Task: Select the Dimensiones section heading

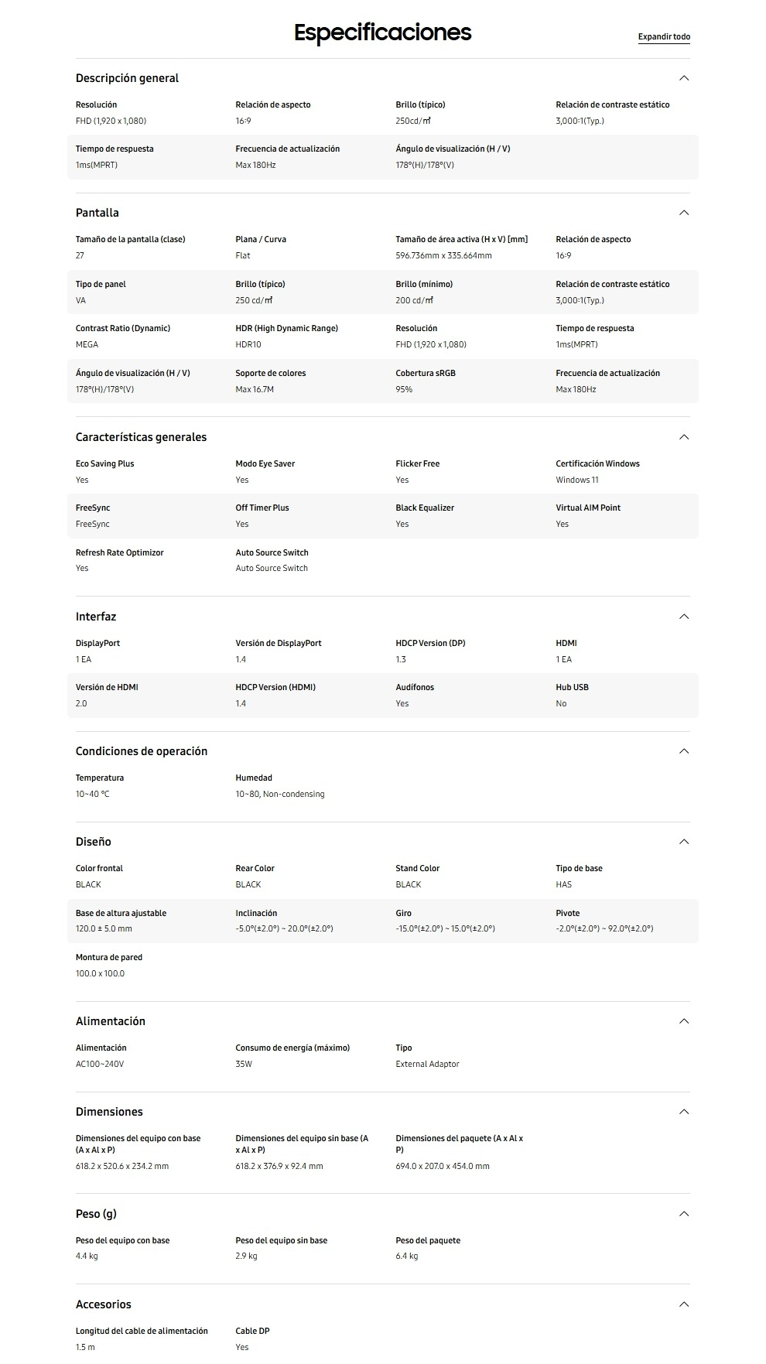Action: (109, 1112)
